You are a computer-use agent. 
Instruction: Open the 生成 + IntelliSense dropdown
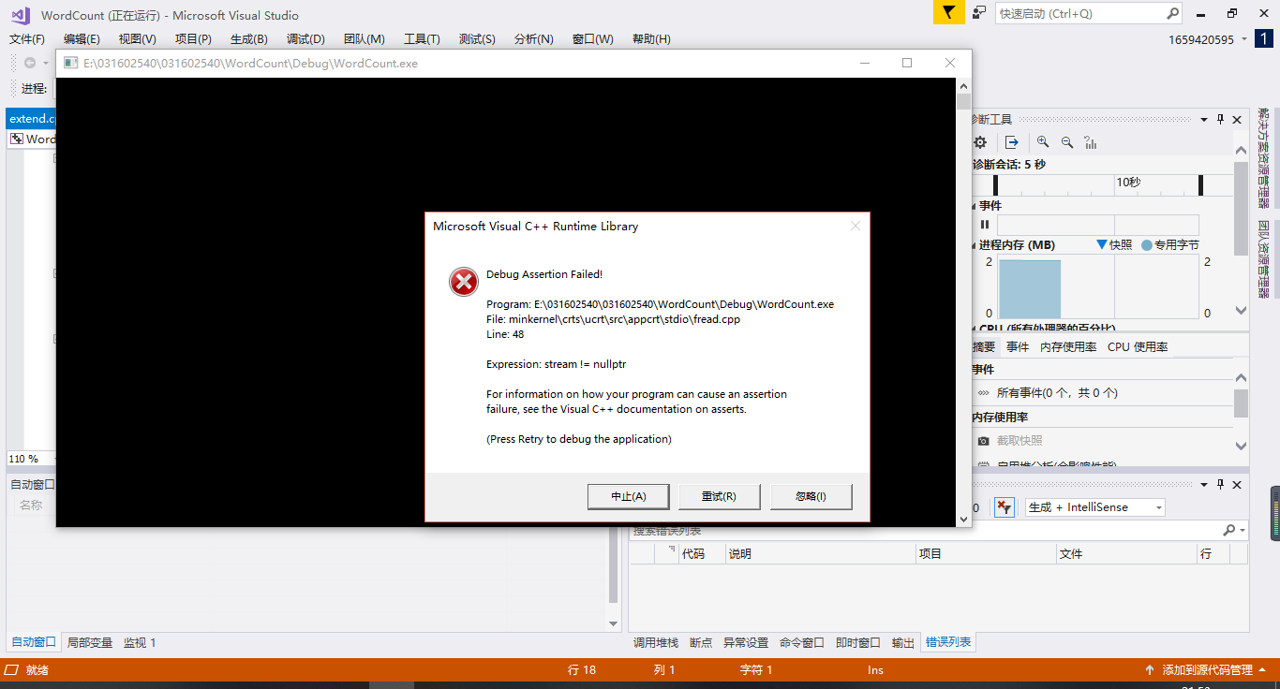click(1159, 507)
